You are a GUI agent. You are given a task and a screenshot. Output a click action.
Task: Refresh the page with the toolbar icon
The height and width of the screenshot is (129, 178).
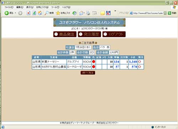pos(34,13)
